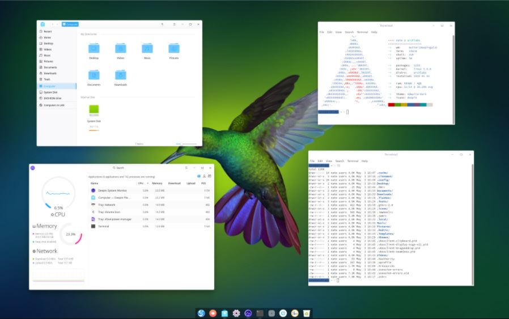Select the Videos folder icon

120,49
